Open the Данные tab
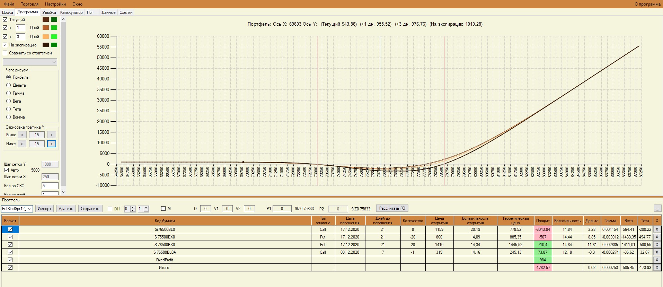This screenshot has height=287, width=663. point(108,12)
